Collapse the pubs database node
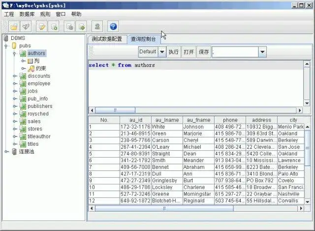The width and height of the screenshot is (315, 231). (6, 46)
